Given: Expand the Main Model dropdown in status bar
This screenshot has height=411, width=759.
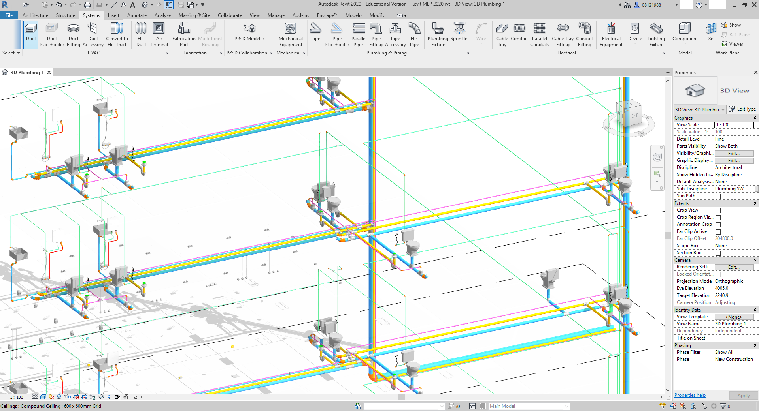Looking at the screenshot, I should coord(566,406).
